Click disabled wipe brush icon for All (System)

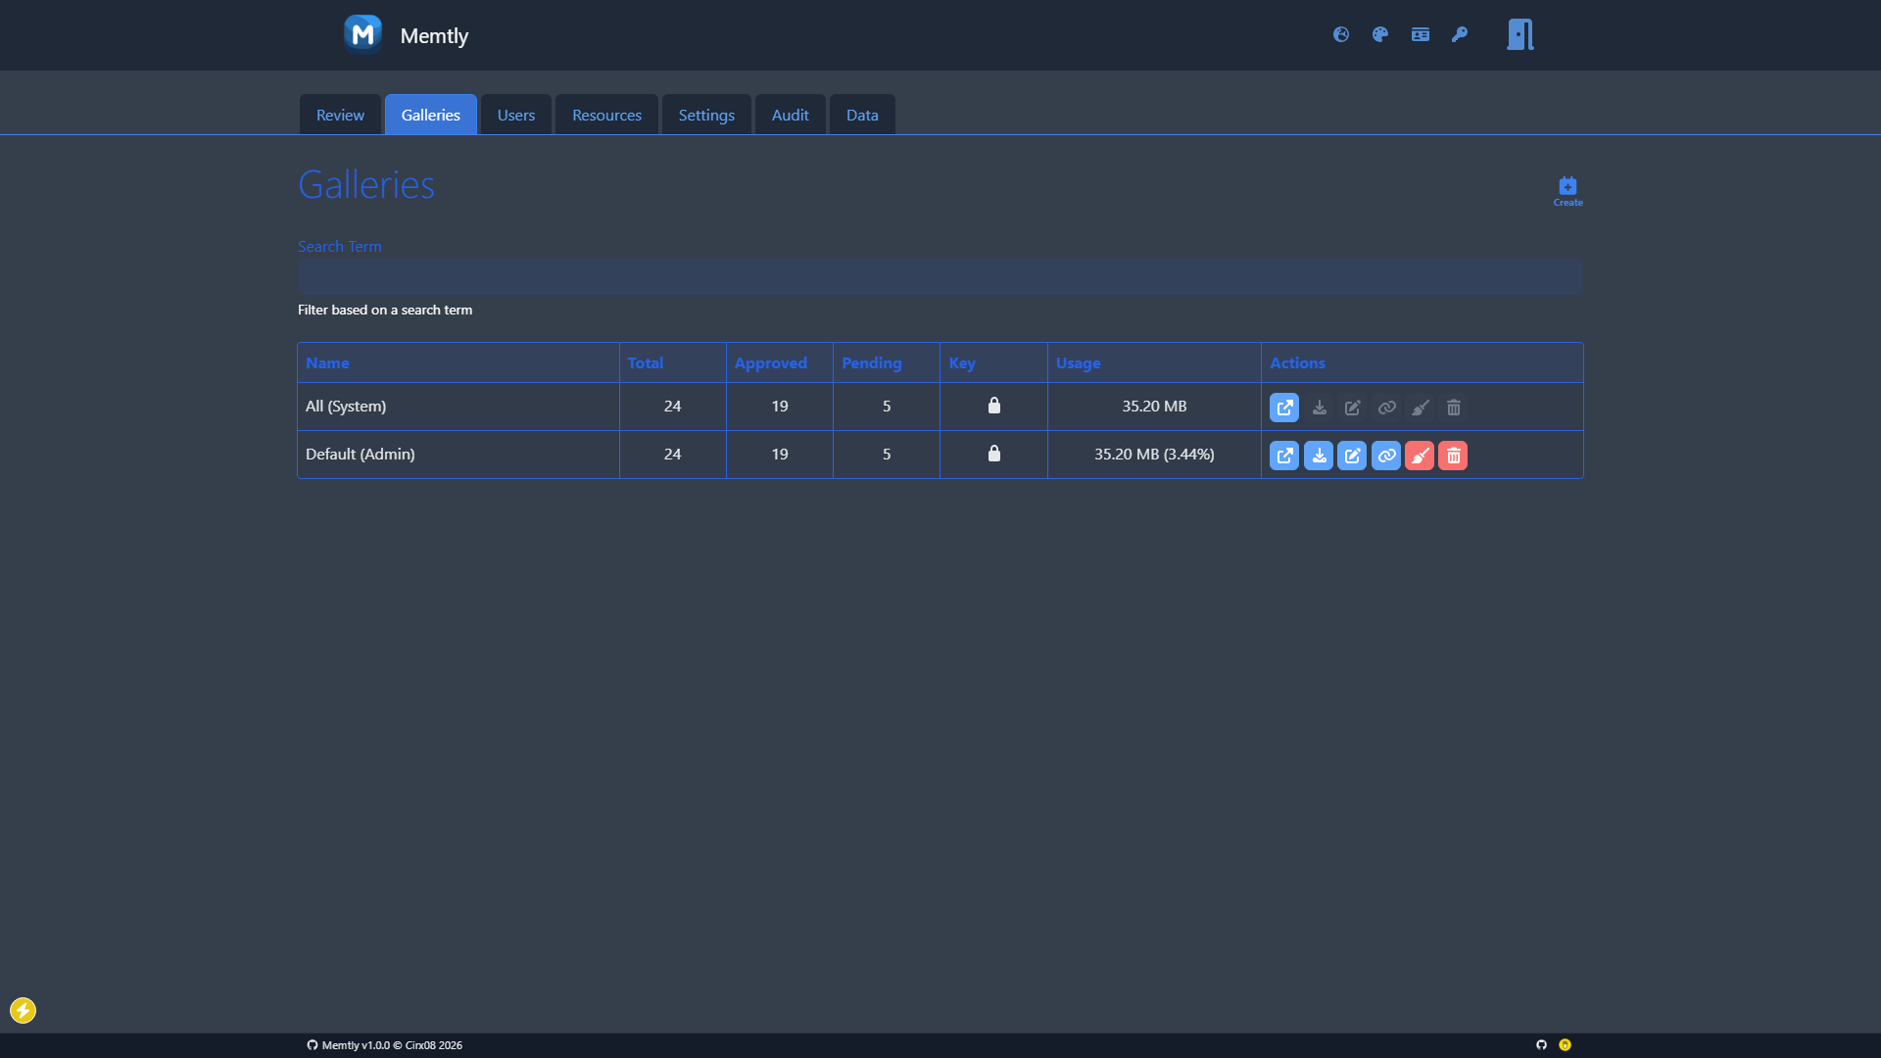[1420, 408]
